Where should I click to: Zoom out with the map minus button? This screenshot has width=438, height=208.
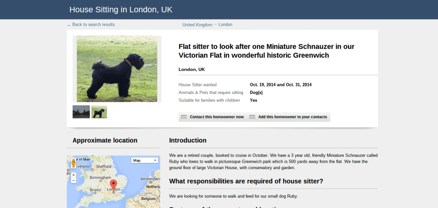[74, 181]
